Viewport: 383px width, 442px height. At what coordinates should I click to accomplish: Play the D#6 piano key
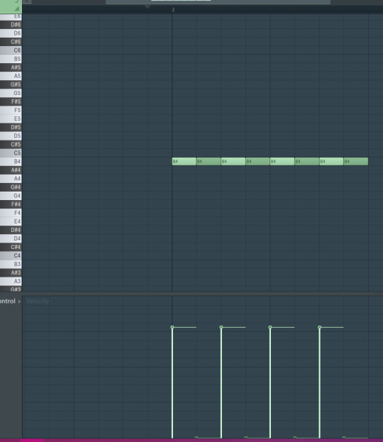[x=11, y=25]
